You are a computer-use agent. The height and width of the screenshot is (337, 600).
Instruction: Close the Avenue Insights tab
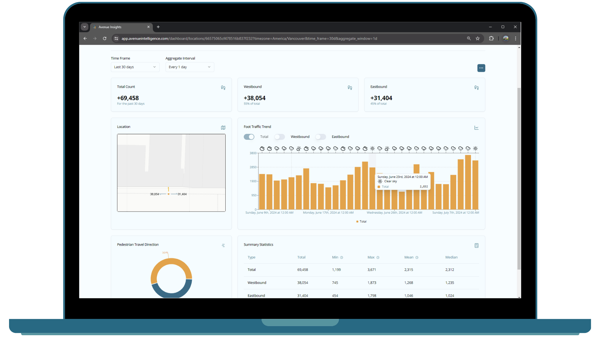coord(148,27)
